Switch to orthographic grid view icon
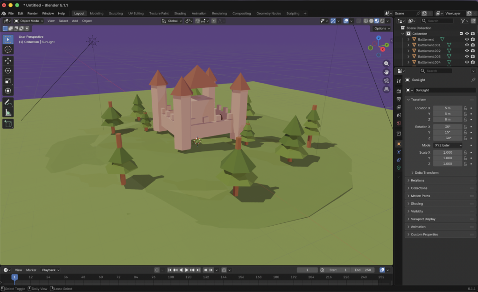 (387, 89)
